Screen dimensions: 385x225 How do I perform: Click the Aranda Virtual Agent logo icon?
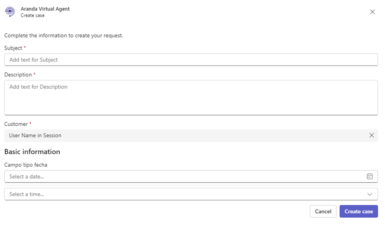point(10,12)
